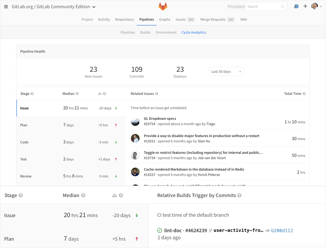Open the GL Dropdown specs issue
Screen dimensions: 326x248
[160, 118]
